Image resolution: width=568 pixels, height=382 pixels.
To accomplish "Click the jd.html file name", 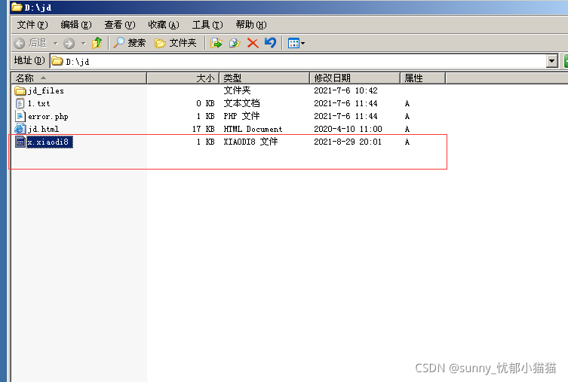I will 43,129.
